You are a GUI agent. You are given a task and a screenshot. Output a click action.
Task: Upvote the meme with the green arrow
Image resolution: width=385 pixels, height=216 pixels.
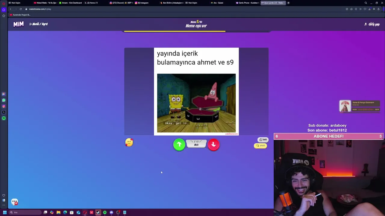click(179, 145)
